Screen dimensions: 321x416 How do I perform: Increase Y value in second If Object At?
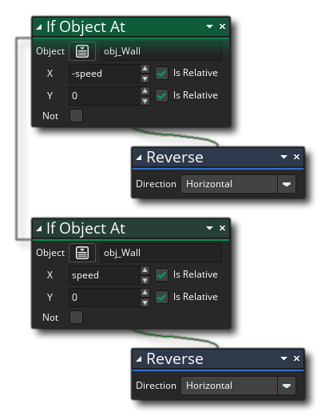[145, 293]
